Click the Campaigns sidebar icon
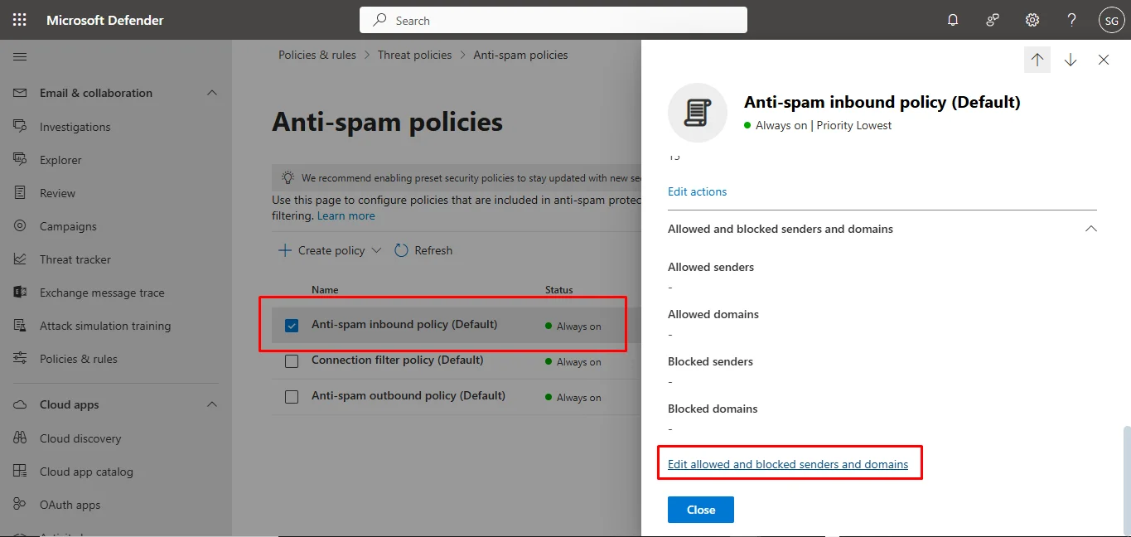The height and width of the screenshot is (537, 1131). pos(21,225)
